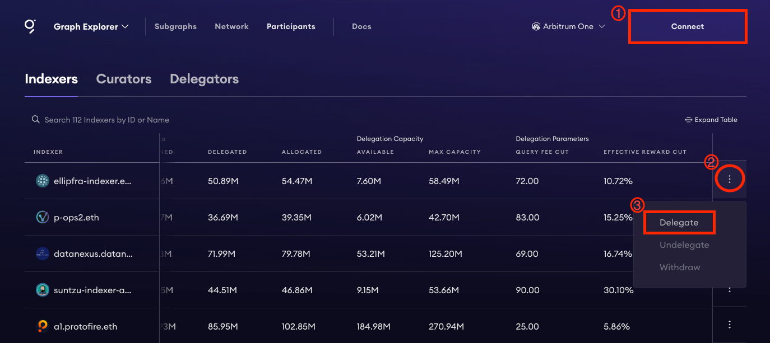Sort by Effective Reward Cut column
This screenshot has height=343, width=770.
645,152
